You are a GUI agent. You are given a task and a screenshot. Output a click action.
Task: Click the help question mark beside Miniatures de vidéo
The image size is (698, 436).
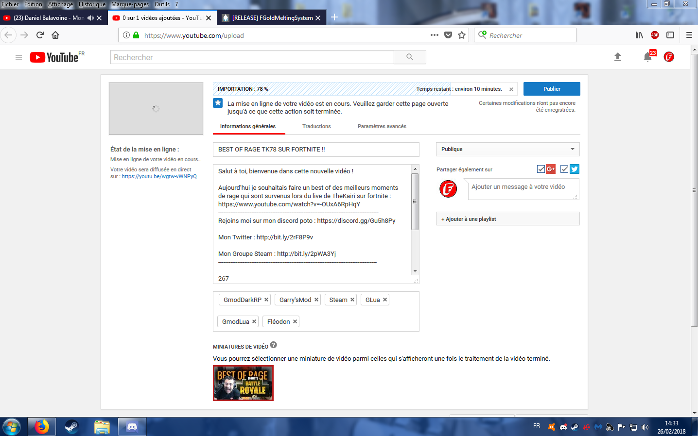point(274,345)
